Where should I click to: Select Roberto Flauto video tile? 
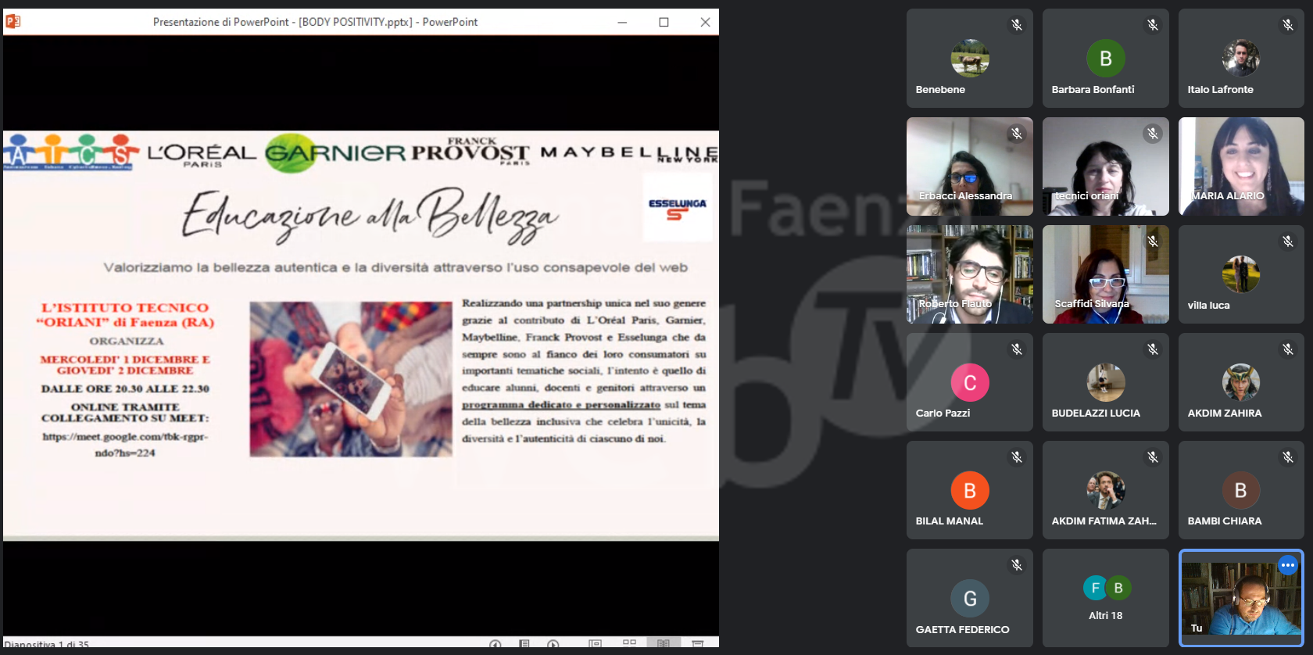point(969,274)
